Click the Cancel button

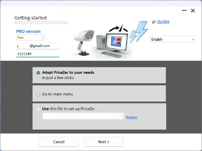pos(59,142)
